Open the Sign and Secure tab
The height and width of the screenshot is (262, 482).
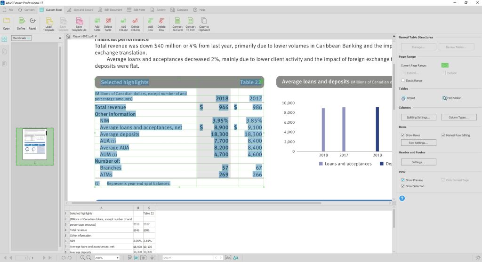[80, 9]
